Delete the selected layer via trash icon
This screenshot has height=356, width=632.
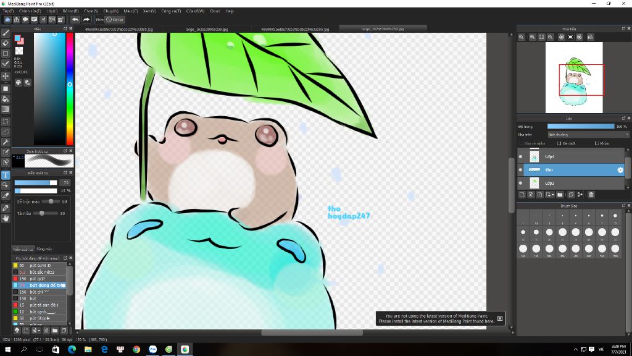click(x=591, y=195)
